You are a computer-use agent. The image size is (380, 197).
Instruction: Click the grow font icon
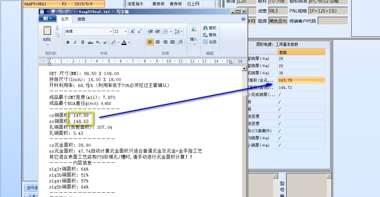pos(133,31)
